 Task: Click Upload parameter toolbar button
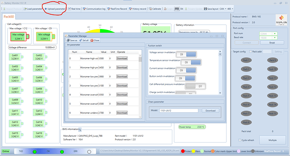[55, 9]
